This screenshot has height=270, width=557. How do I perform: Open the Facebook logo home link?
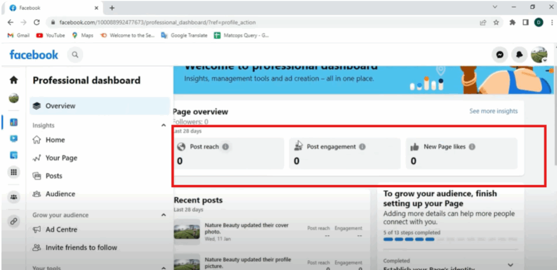point(34,55)
